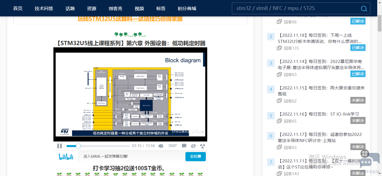The image size is (382, 176).
Task: Click 已解决 badge next to 回答135
Action: pos(358,48)
